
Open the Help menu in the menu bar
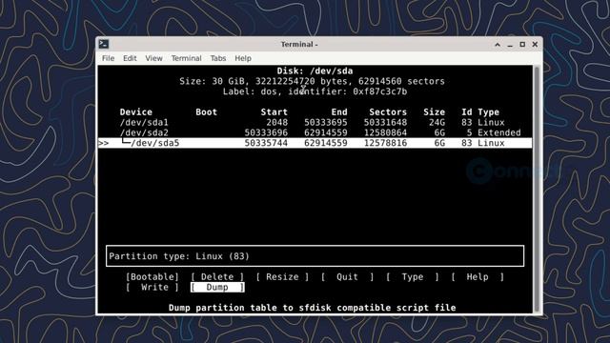243,58
